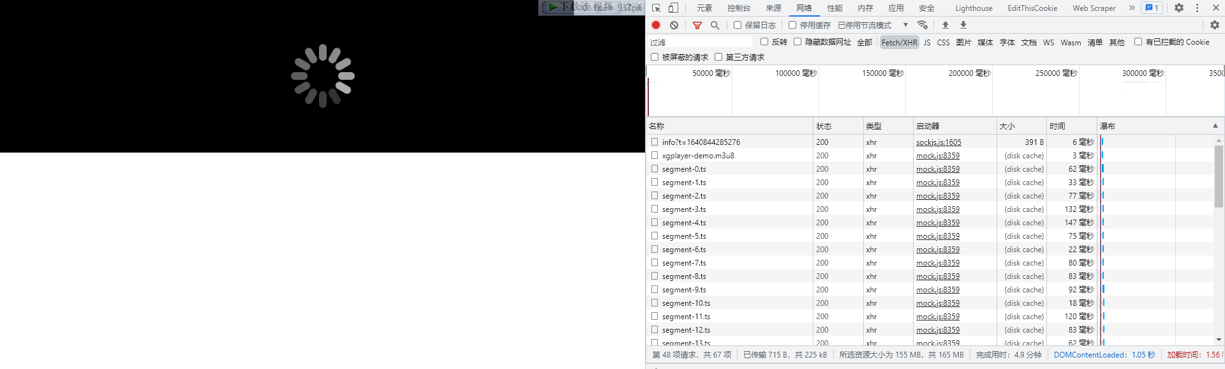Switch to the Performance (性能) tab
The width and height of the screenshot is (1225, 369).
pos(835,8)
